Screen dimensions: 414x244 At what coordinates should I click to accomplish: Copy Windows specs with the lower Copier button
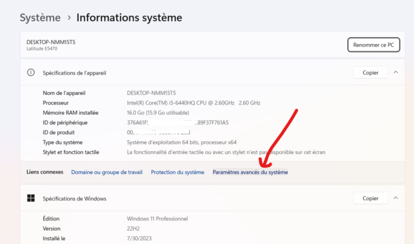pos(370,198)
